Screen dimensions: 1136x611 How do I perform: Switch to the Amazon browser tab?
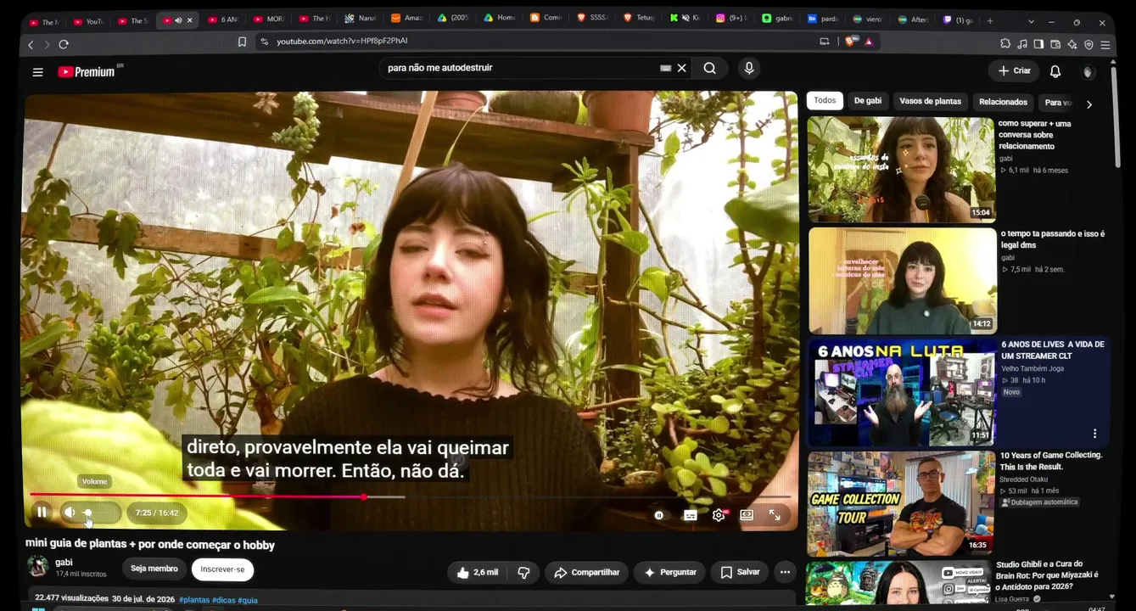click(x=407, y=20)
